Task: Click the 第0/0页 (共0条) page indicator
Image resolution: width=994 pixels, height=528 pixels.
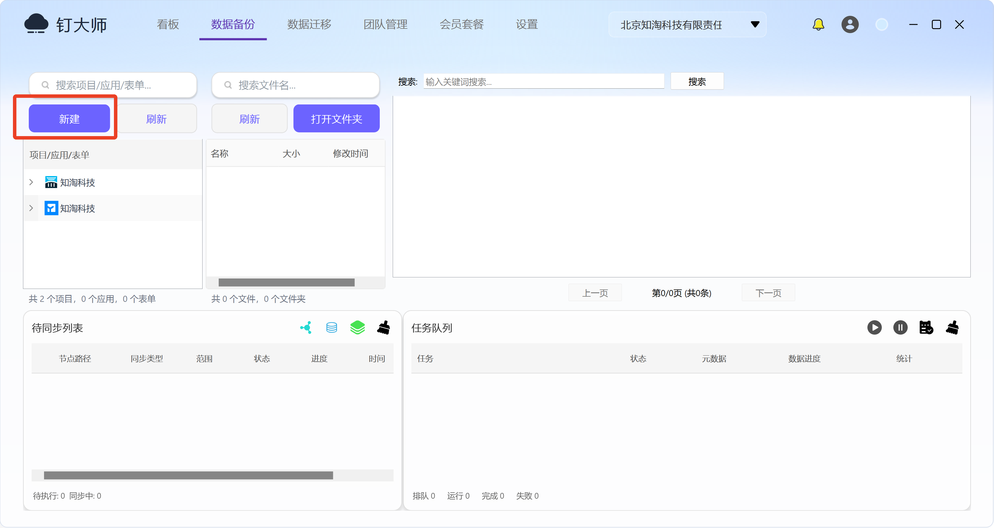Action: pyautogui.click(x=682, y=293)
